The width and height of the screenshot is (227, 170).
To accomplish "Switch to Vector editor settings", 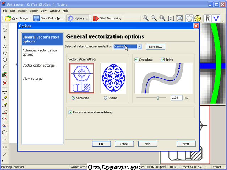I will [39, 66].
